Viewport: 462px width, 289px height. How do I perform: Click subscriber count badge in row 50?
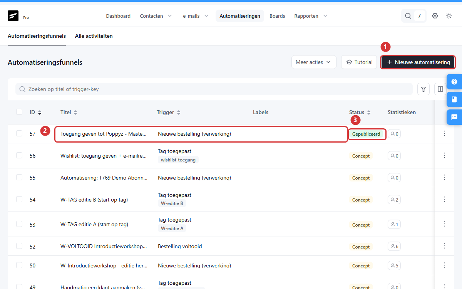394,266
